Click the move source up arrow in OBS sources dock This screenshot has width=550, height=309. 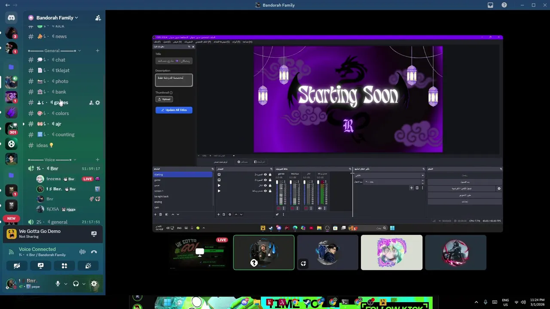pyautogui.click(x=235, y=214)
